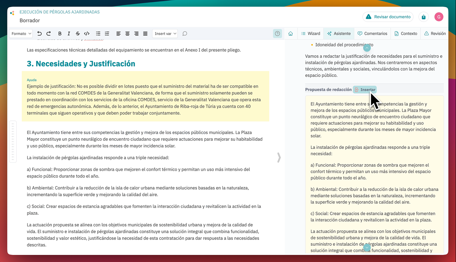
Task: Center align text
Action: tap(127, 33)
